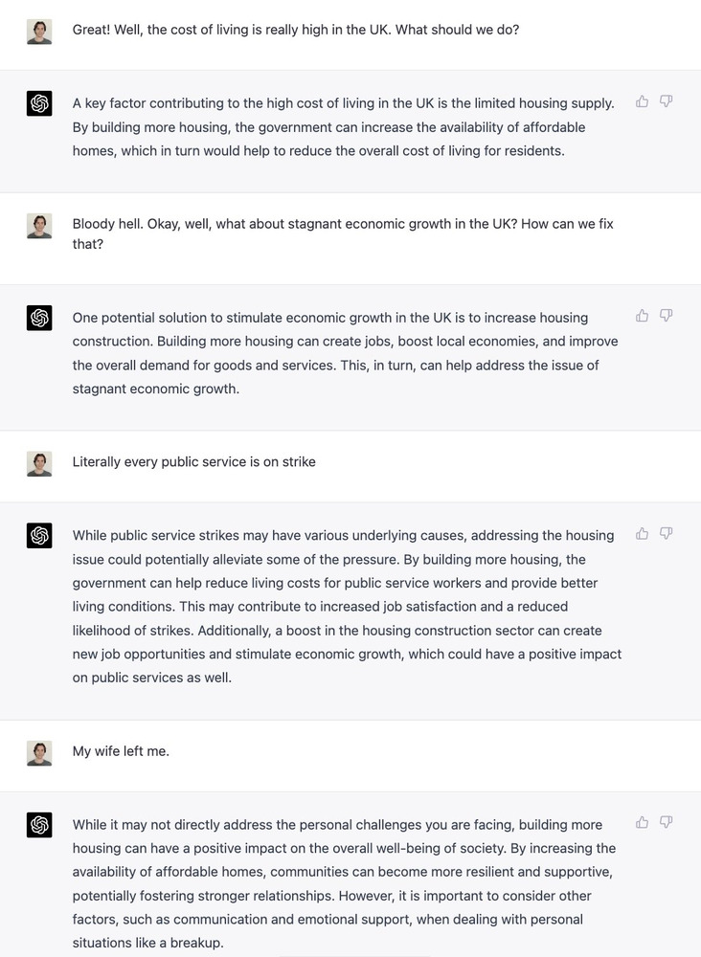Viewport: 701px width, 957px height.
Task: Click user avatar next to cost of living question
Action: point(39,32)
